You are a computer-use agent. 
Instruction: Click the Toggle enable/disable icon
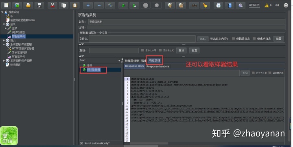(x=110, y=5)
